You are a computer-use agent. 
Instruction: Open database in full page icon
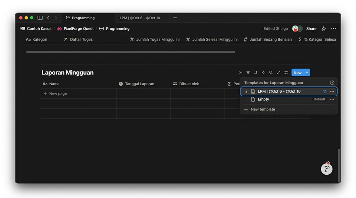pyautogui.click(x=278, y=73)
